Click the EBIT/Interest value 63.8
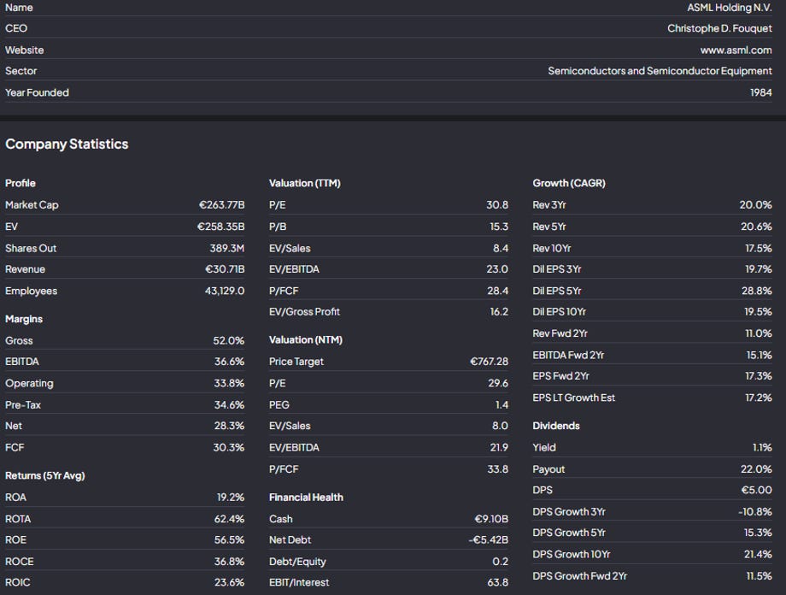Viewport: 786px width, 595px height. pyautogui.click(x=498, y=582)
